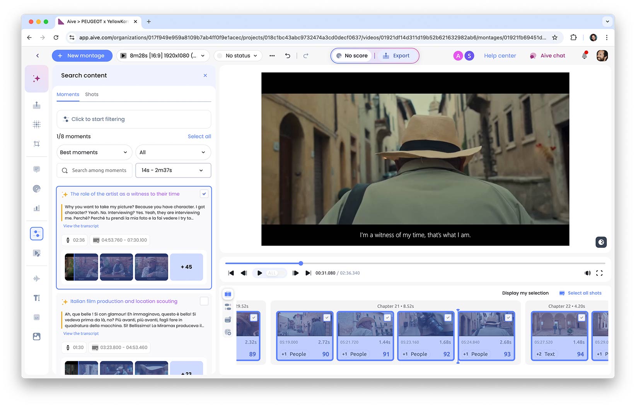Open the Help center link
Screen dimensions: 636x406
coord(500,56)
